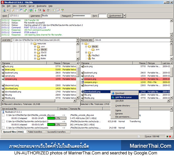The width and height of the screenshot is (174, 157).
Task: Click inside the Username field
Action: [51, 16]
